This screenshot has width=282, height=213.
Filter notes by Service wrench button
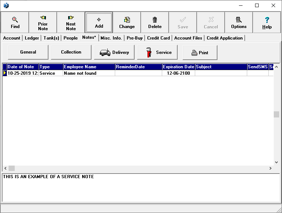coord(157,52)
